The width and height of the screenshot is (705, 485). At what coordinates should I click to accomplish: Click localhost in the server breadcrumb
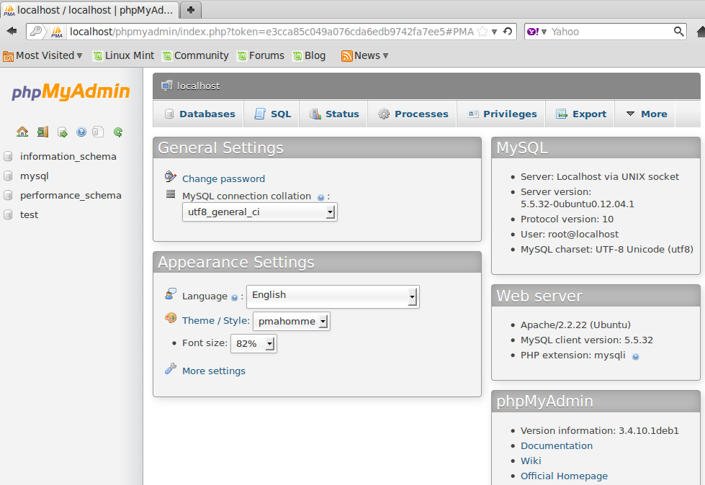(x=198, y=86)
